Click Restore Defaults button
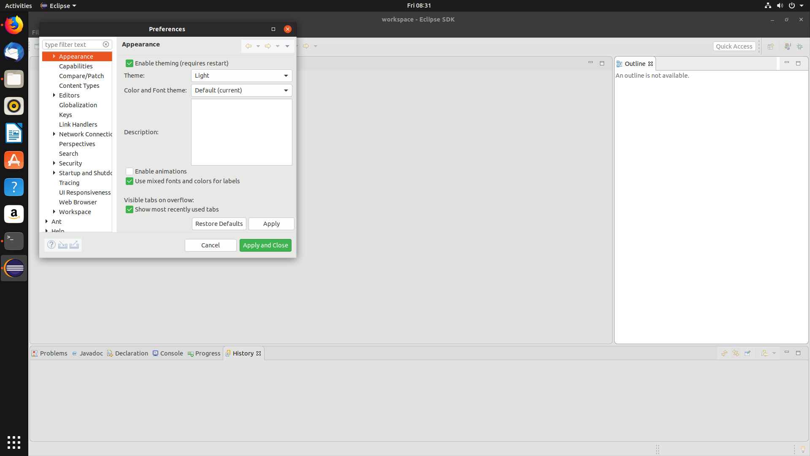The height and width of the screenshot is (456, 810). (219, 224)
